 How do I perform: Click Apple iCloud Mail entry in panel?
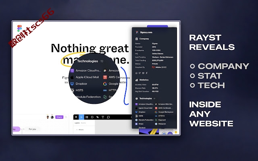(144, 108)
